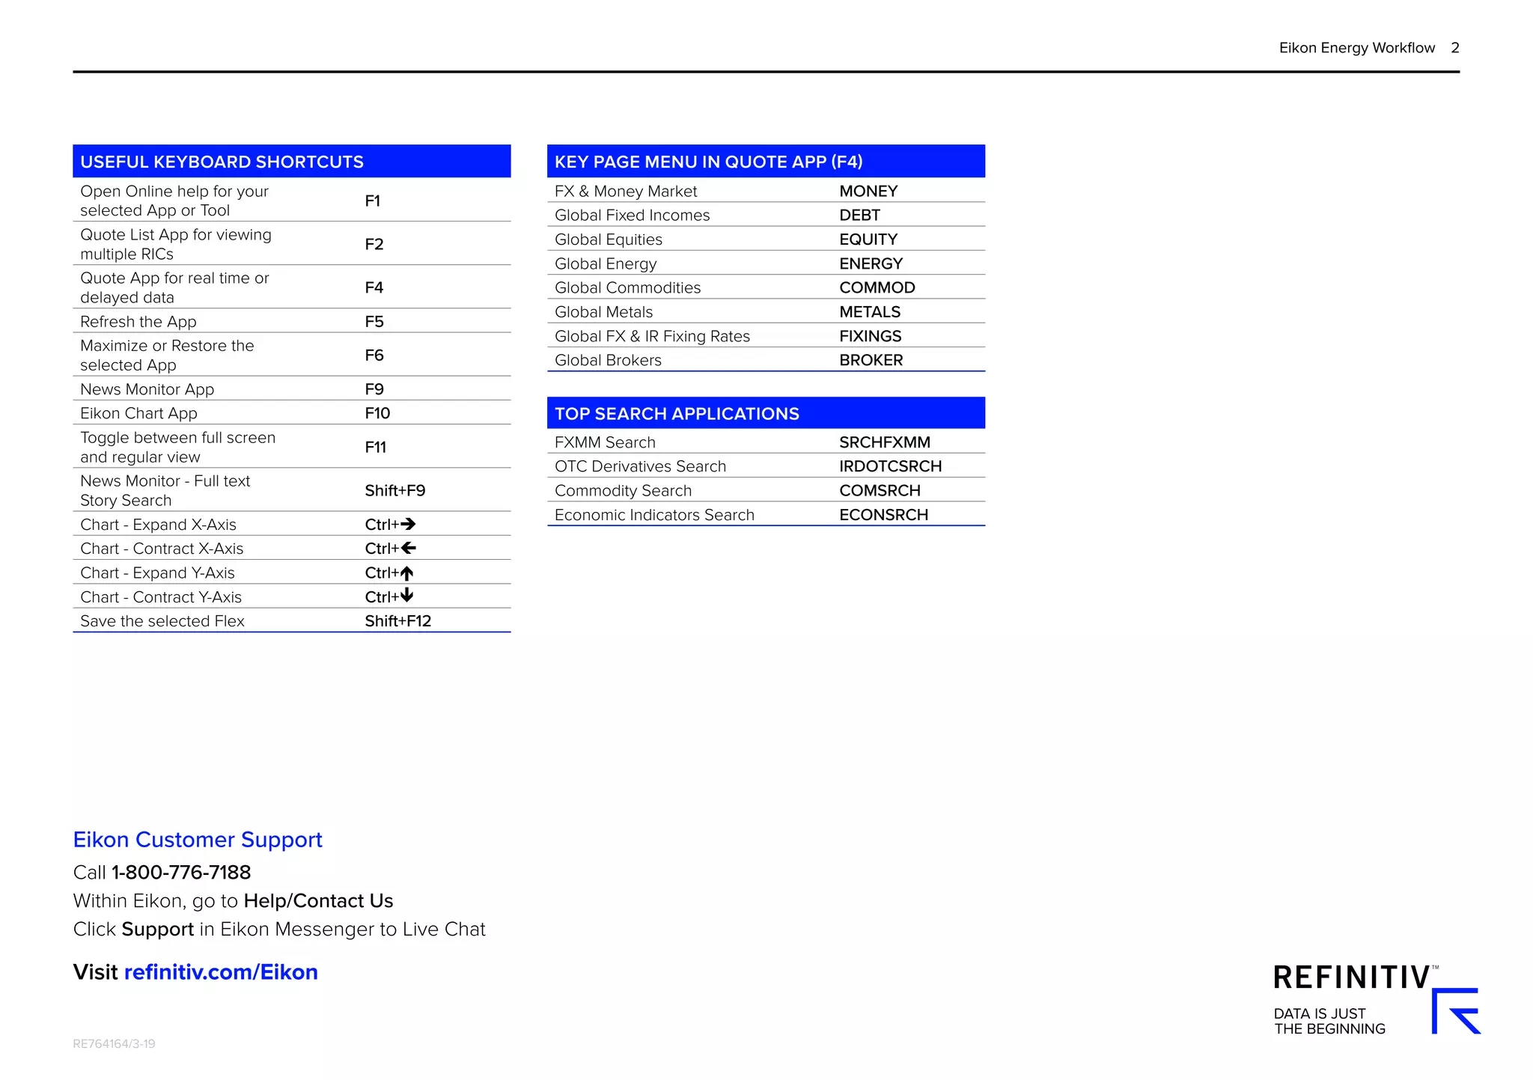Click 'Economic Indicators Search' label
This screenshot has width=1533, height=1080.
click(x=655, y=515)
